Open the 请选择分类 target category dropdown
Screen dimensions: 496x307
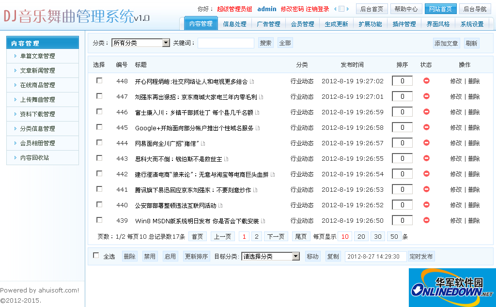(x=270, y=256)
